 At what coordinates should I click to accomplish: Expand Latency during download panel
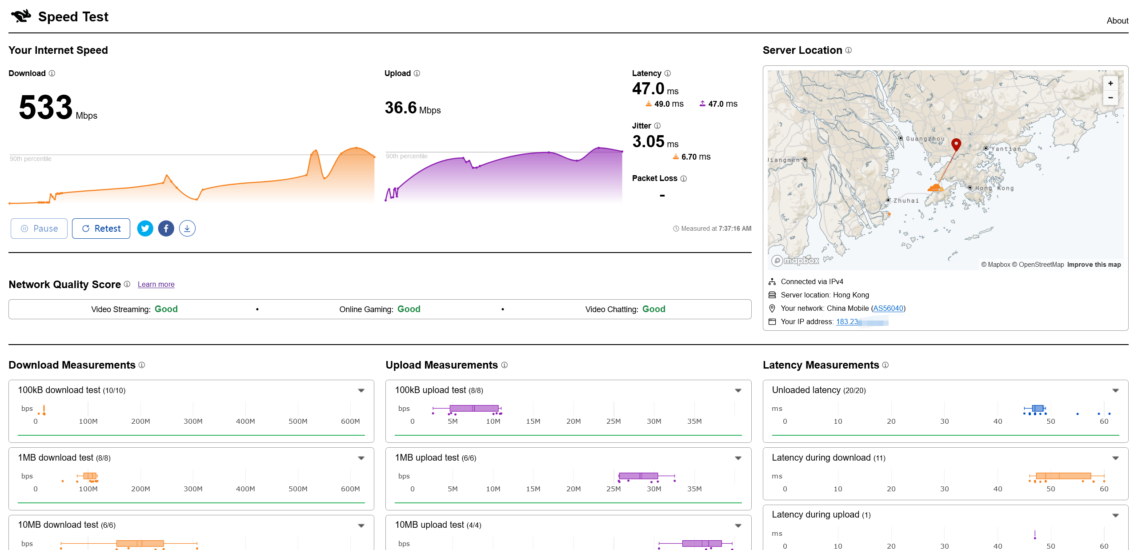pos(1115,458)
